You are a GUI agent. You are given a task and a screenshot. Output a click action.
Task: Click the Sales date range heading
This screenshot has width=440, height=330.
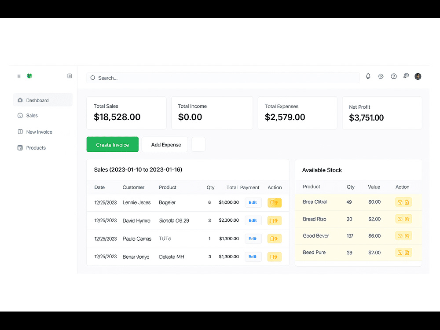point(138,169)
